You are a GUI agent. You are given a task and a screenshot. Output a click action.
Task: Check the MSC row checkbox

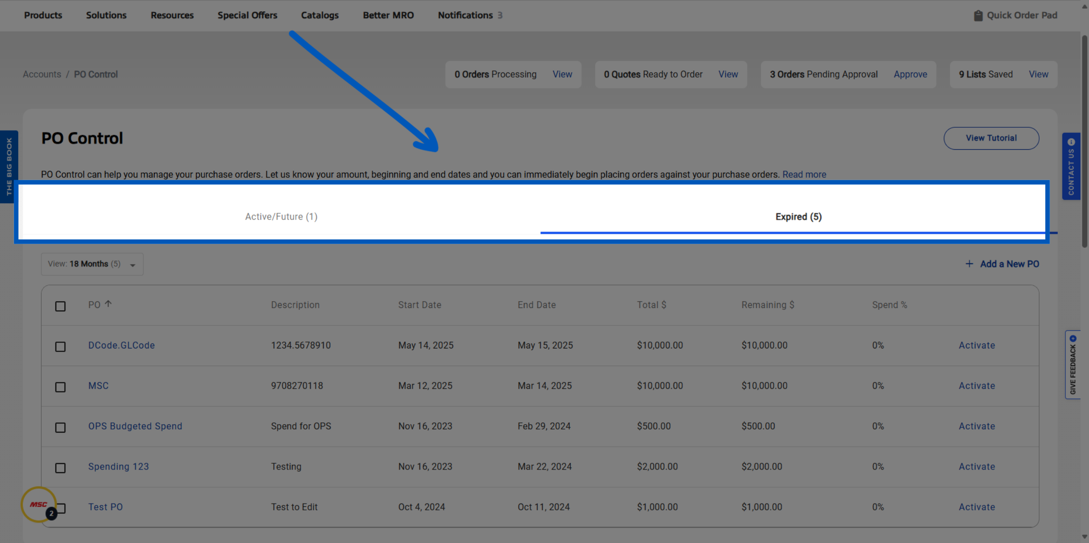60,387
